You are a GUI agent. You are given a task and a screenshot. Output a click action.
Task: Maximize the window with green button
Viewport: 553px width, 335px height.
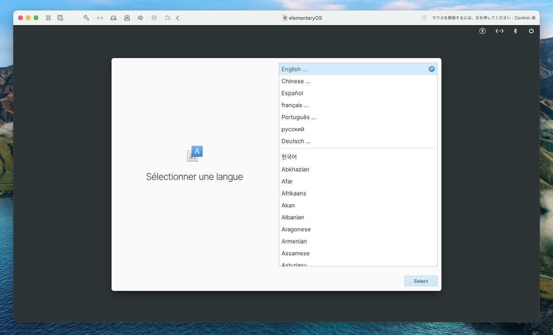click(x=36, y=18)
